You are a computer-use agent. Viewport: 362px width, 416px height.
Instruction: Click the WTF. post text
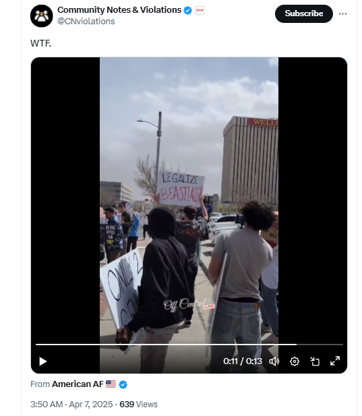coord(40,43)
